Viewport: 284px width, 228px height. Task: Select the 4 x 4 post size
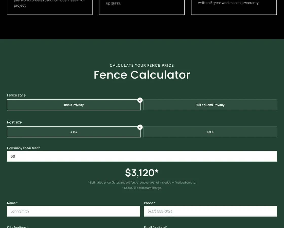pos(74,132)
